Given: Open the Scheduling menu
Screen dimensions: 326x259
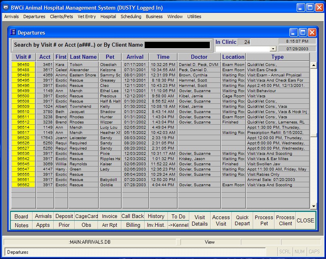Looking at the screenshot, I should [x=131, y=16].
